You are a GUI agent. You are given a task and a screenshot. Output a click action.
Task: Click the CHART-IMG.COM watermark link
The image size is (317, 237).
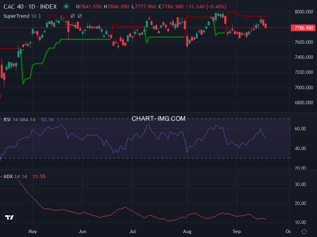pos(158,118)
